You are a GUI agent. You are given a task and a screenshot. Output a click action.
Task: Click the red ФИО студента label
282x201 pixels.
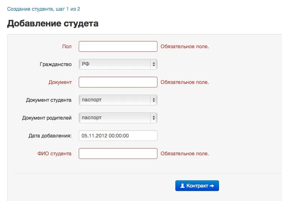[x=54, y=154]
